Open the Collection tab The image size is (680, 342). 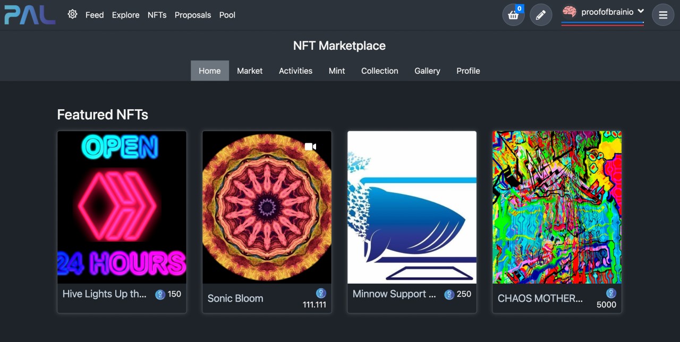380,71
